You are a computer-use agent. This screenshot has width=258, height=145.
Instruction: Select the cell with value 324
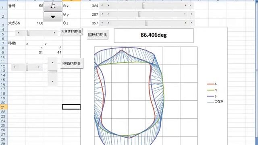tap(89, 6)
